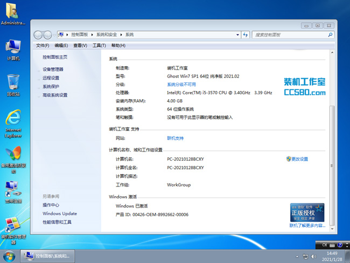Image resolution: width=350 pixels, height=263 pixels.
Task: Click the Windows Start orb
Action: (9, 256)
